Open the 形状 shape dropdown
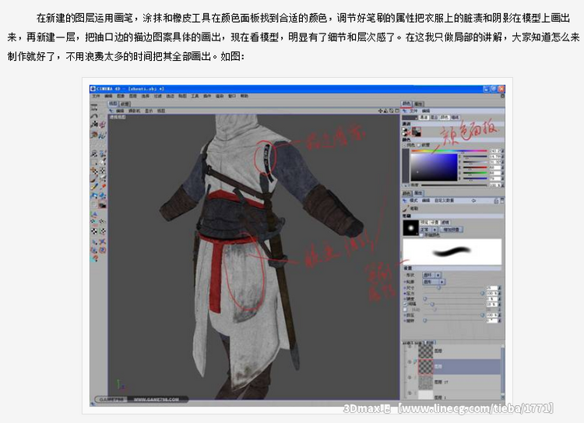 pyautogui.click(x=431, y=275)
